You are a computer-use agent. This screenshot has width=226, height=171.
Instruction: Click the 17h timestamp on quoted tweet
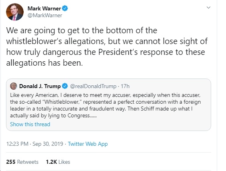[125, 86]
